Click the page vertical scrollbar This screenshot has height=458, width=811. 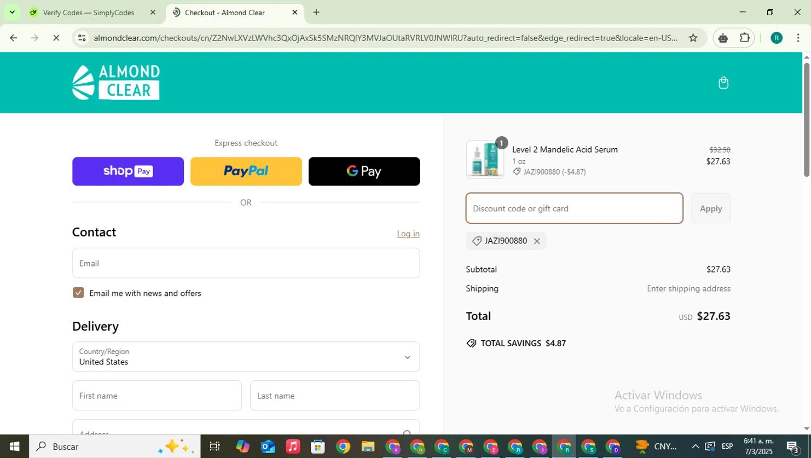coord(807,120)
